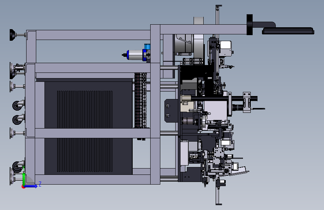Pick the upper vented cabinet panel
This screenshot has height=210, width=324.
[89, 105]
